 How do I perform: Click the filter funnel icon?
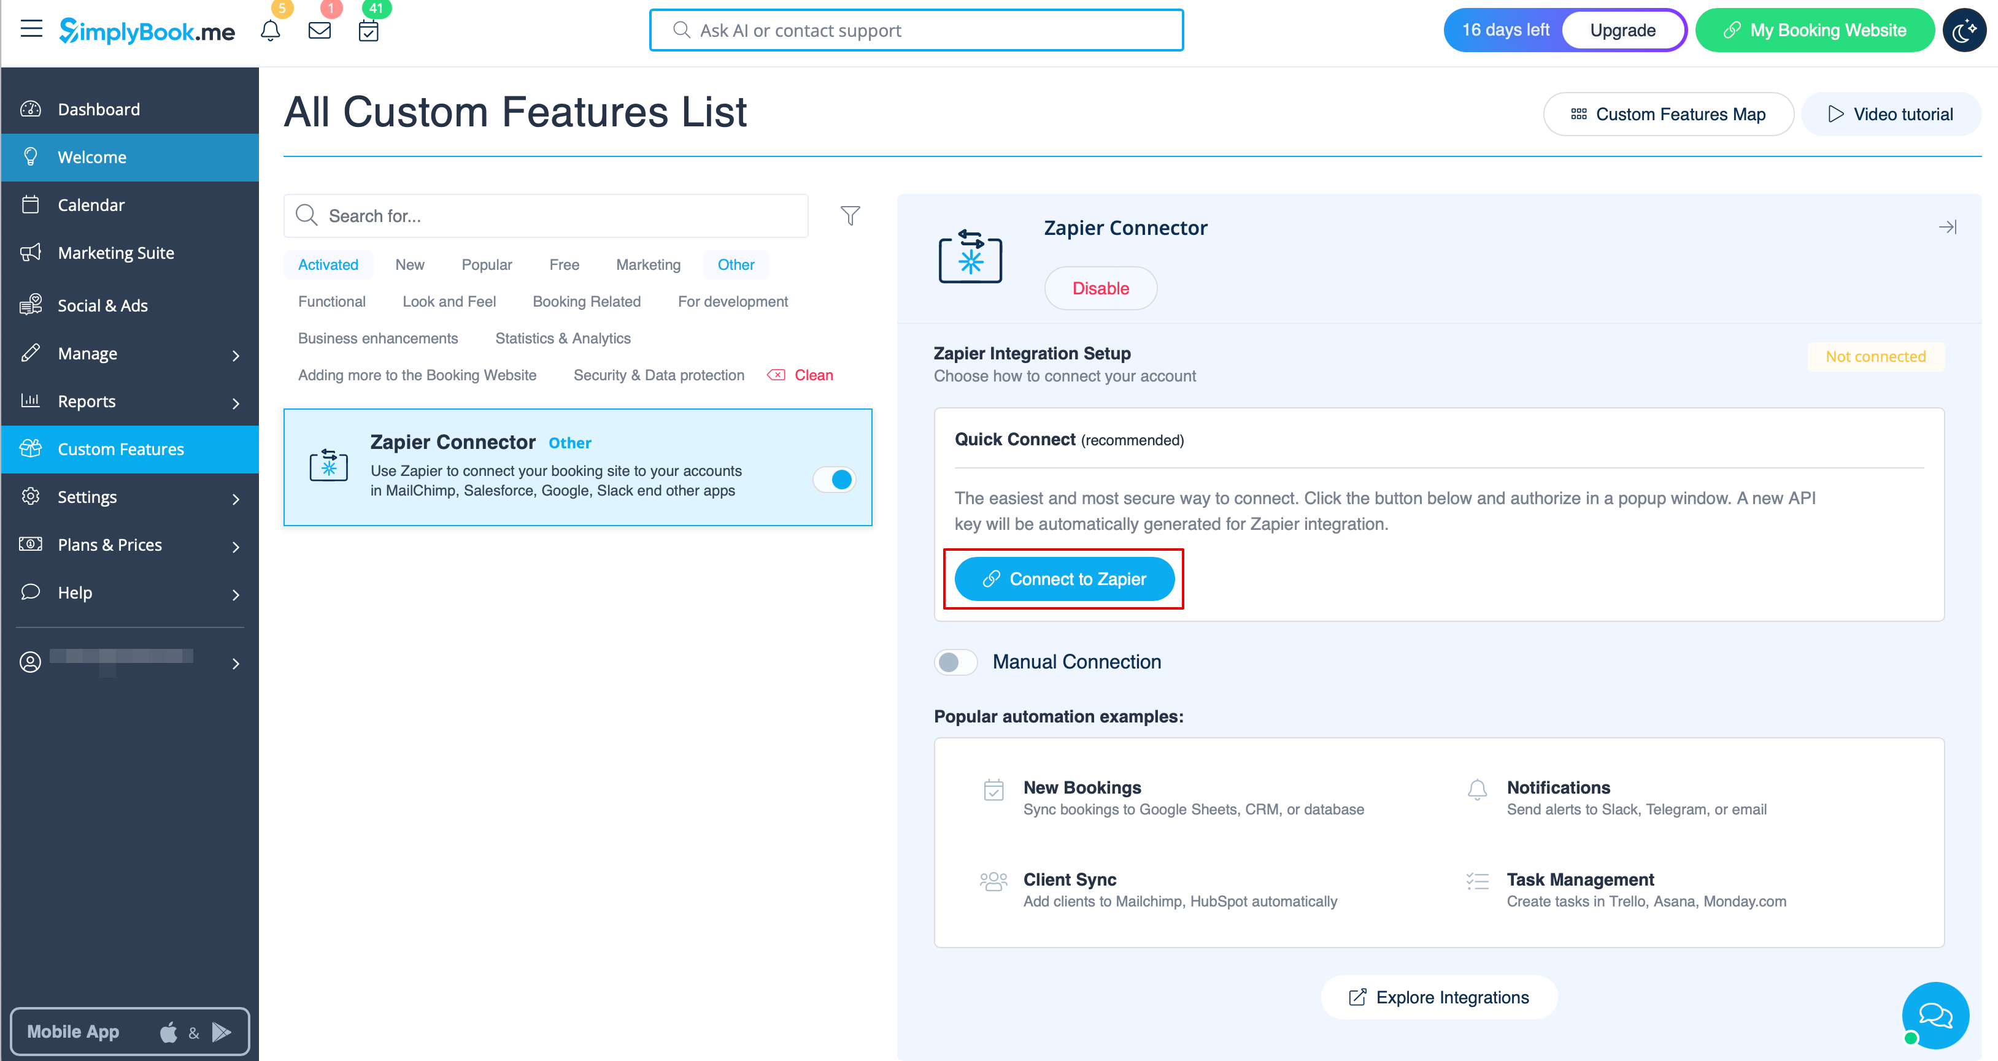[850, 215]
